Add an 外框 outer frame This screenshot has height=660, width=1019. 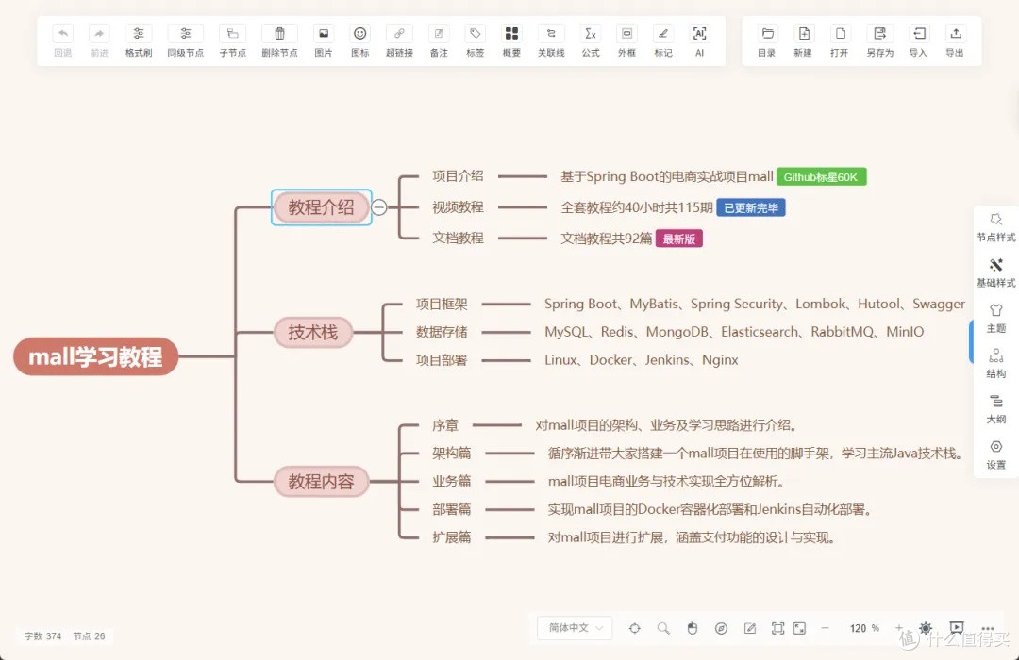coord(626,34)
